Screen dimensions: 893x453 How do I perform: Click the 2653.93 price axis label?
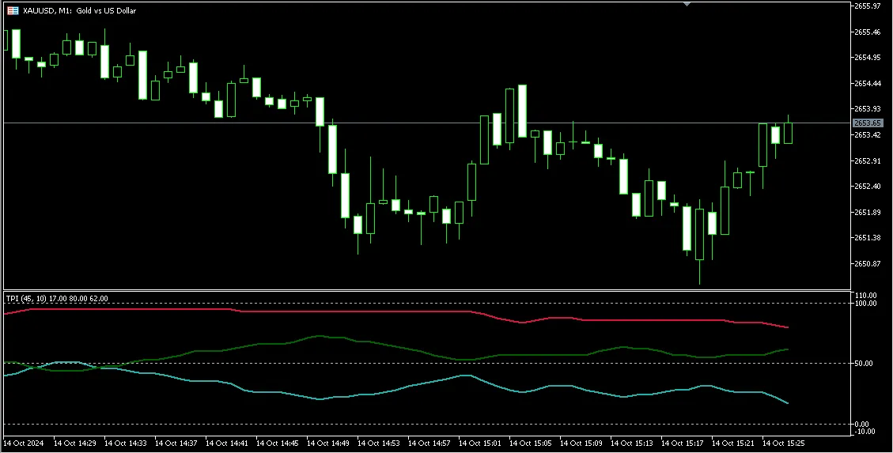pos(868,108)
